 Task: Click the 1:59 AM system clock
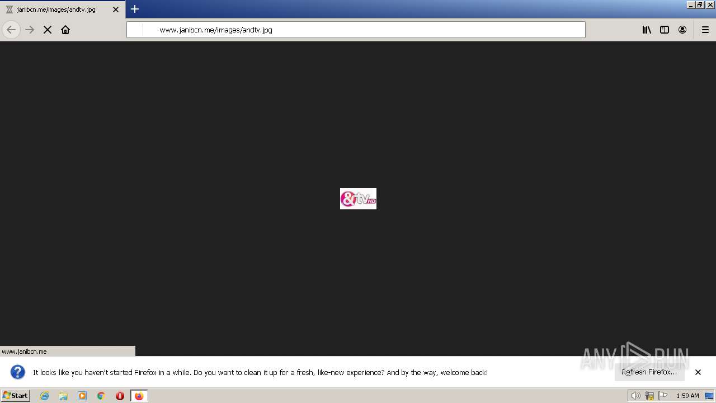click(687, 396)
